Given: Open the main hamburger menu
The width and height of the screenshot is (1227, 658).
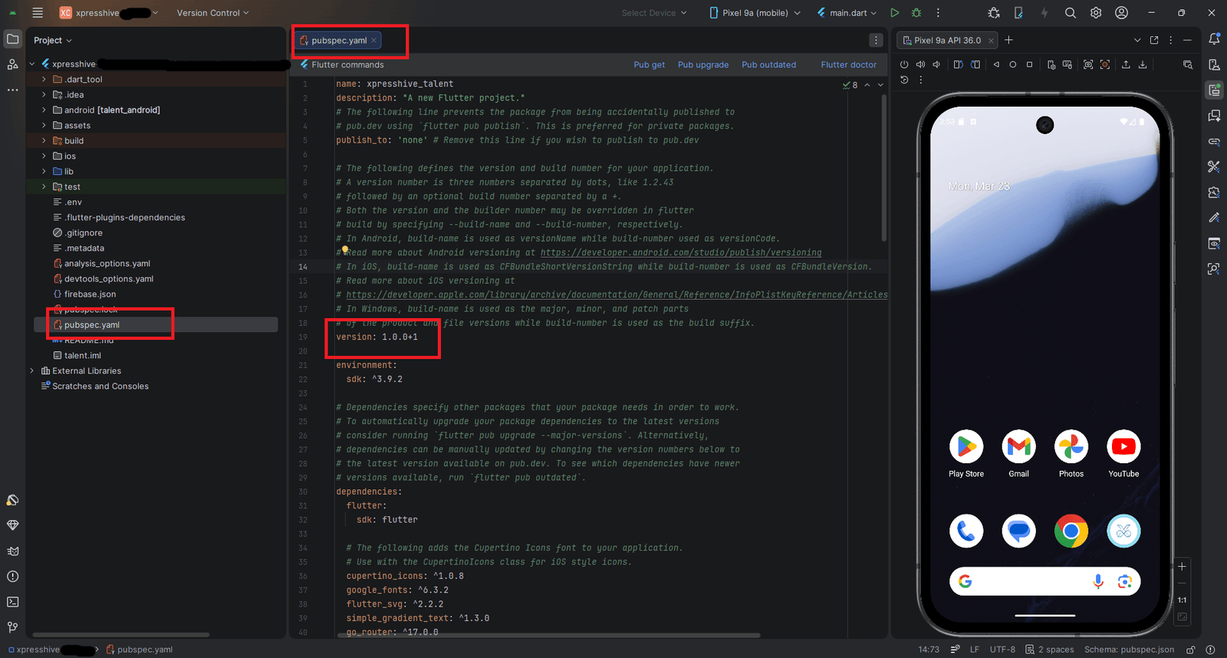Looking at the screenshot, I should pos(38,13).
